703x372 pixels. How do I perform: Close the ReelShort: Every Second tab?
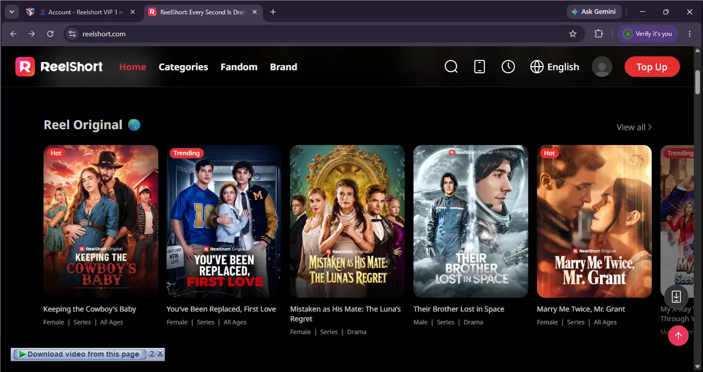click(x=255, y=12)
